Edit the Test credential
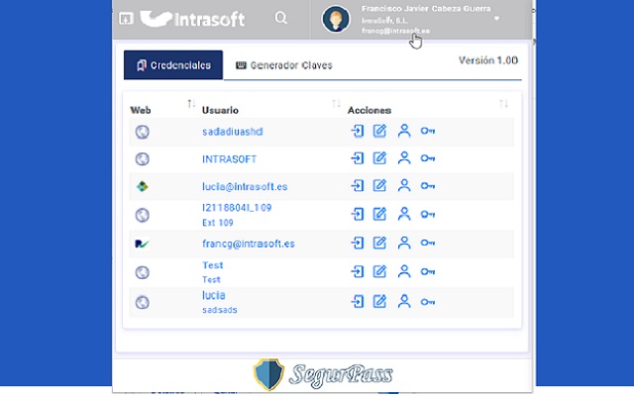 [379, 271]
